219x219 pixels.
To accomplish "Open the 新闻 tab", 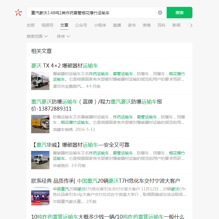I will pos(176,25).
